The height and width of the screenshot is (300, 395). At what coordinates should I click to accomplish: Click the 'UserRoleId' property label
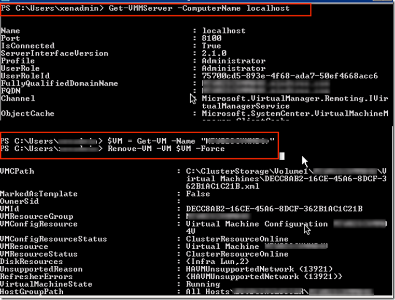[x=25, y=76]
